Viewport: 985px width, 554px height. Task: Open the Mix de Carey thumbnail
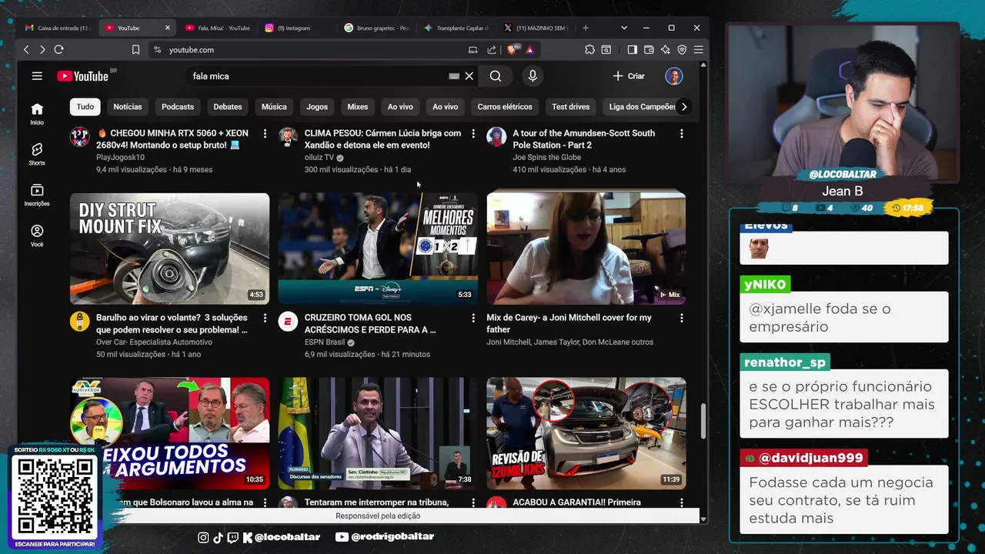point(586,248)
